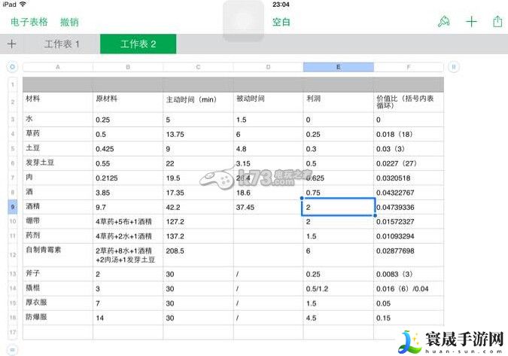The image size is (508, 356).
Task: Select column B header
Action: pyautogui.click(x=128, y=67)
